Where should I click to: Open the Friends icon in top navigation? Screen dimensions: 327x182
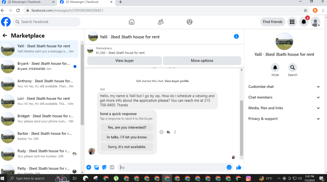pyautogui.click(x=161, y=22)
